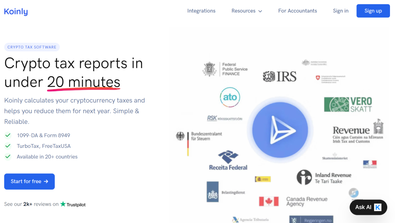Open the For Accountants page
The height and width of the screenshot is (223, 395).
coord(297,11)
